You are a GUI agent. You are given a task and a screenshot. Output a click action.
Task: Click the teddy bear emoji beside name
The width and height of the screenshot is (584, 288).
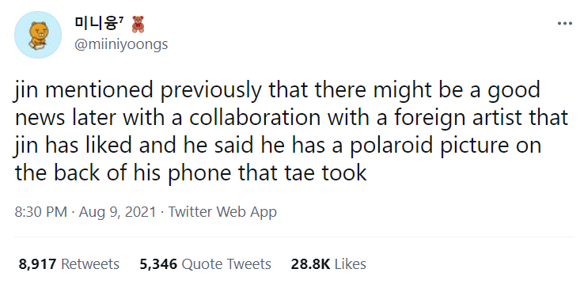coord(138,25)
